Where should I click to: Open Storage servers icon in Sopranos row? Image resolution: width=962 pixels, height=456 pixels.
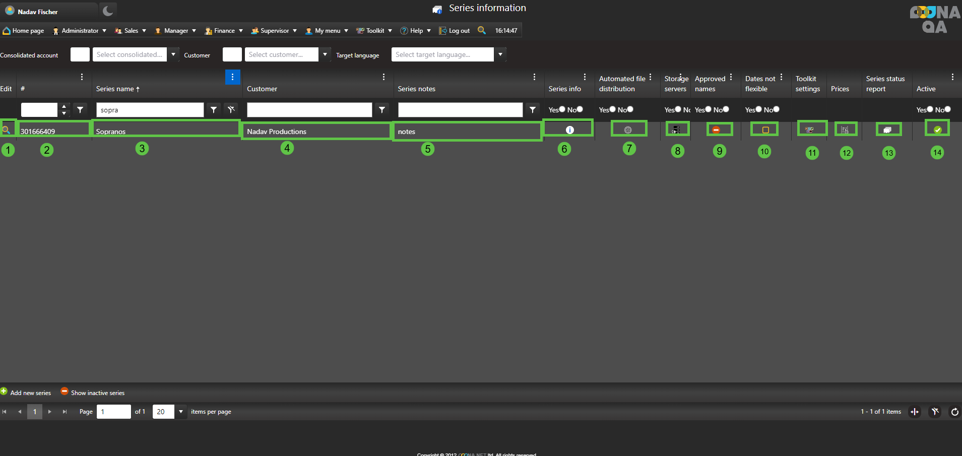677,130
